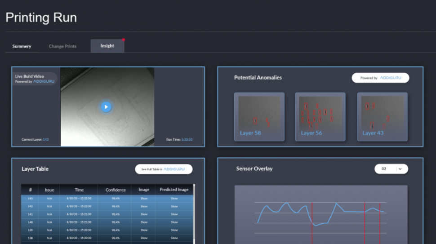Screen dimensions: 436x244
Task: Show Predicted Image for layer 142 row
Action: 174,206
